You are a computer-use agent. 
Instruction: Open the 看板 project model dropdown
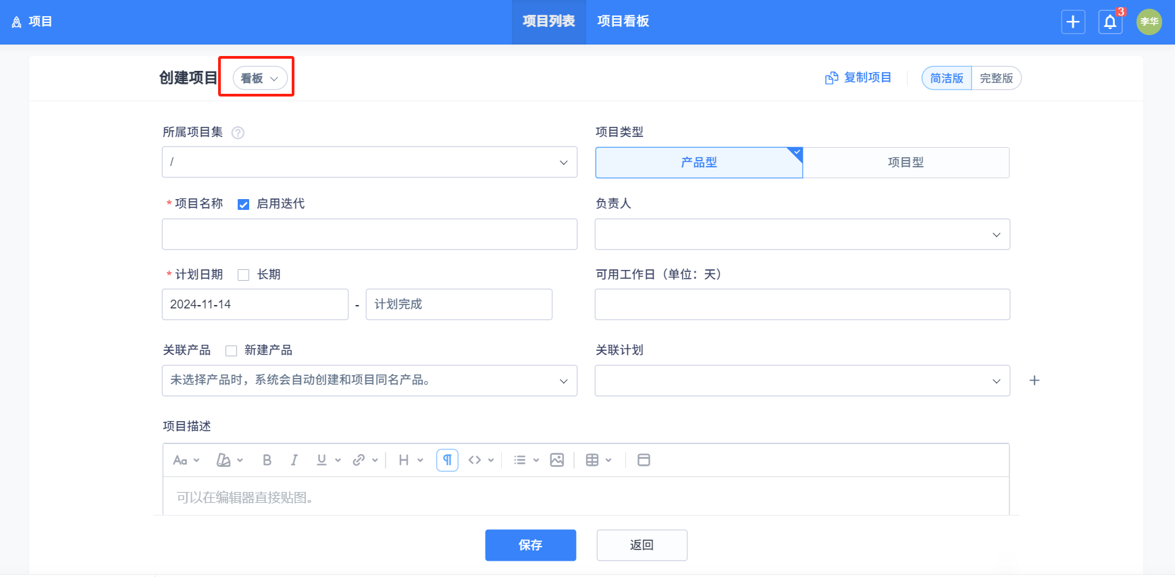click(260, 78)
